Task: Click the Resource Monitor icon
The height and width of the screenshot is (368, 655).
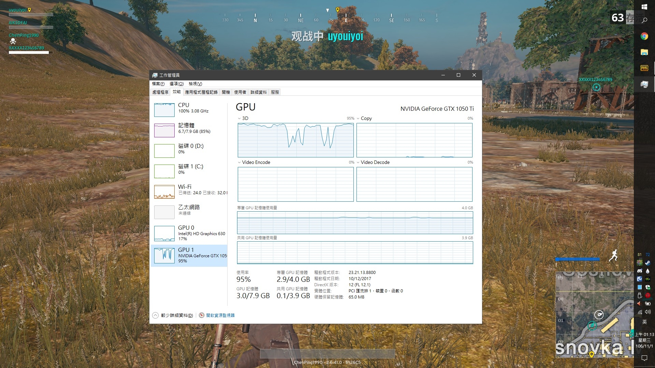Action: tap(202, 315)
